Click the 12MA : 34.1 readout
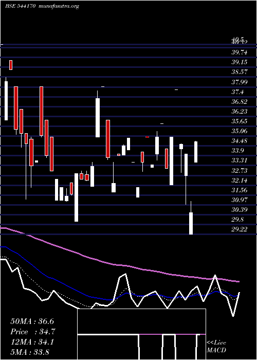 click(x=32, y=342)
